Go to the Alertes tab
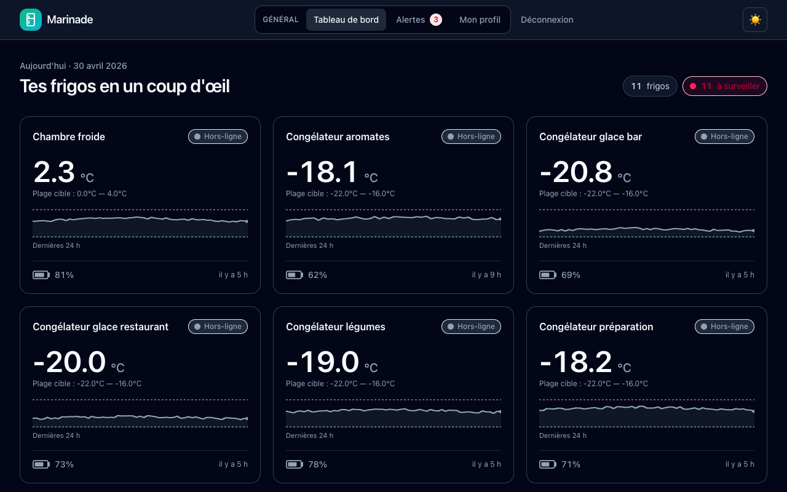Image resolution: width=787 pixels, height=492 pixels. tap(419, 20)
